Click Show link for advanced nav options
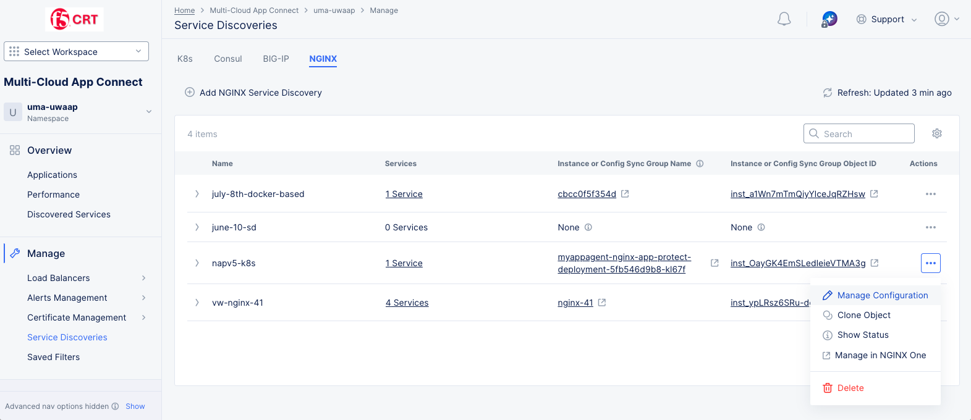The image size is (971, 420). coord(135,406)
